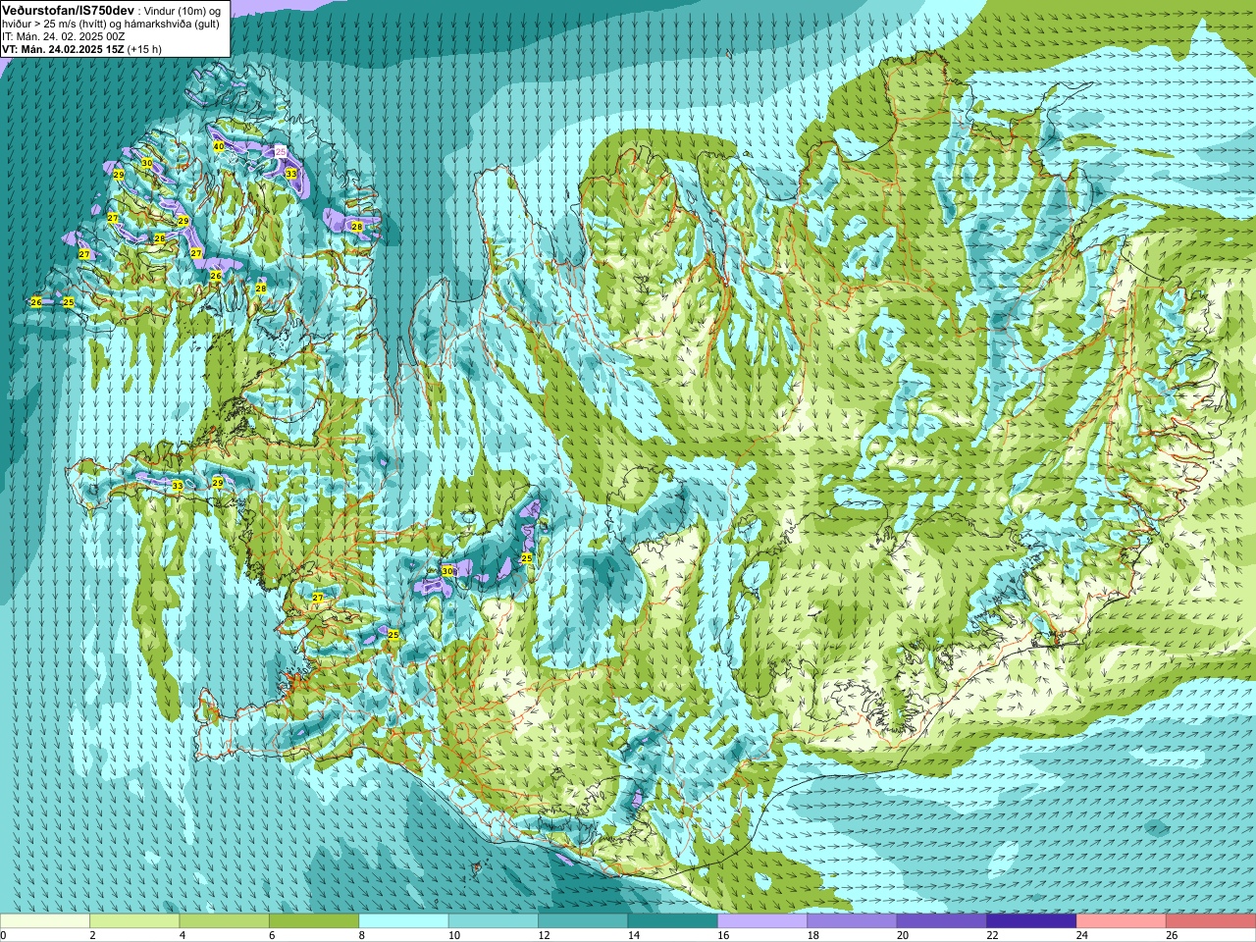Click the legend tick label "2"
This screenshot has height=942, width=1256.
pos(92,935)
